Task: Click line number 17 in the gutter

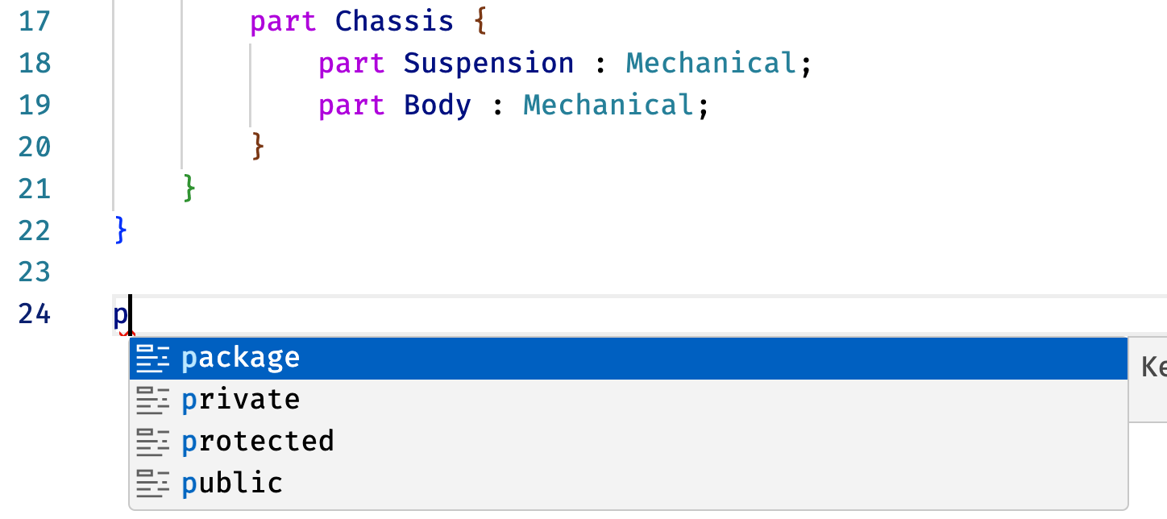Action: tap(34, 21)
